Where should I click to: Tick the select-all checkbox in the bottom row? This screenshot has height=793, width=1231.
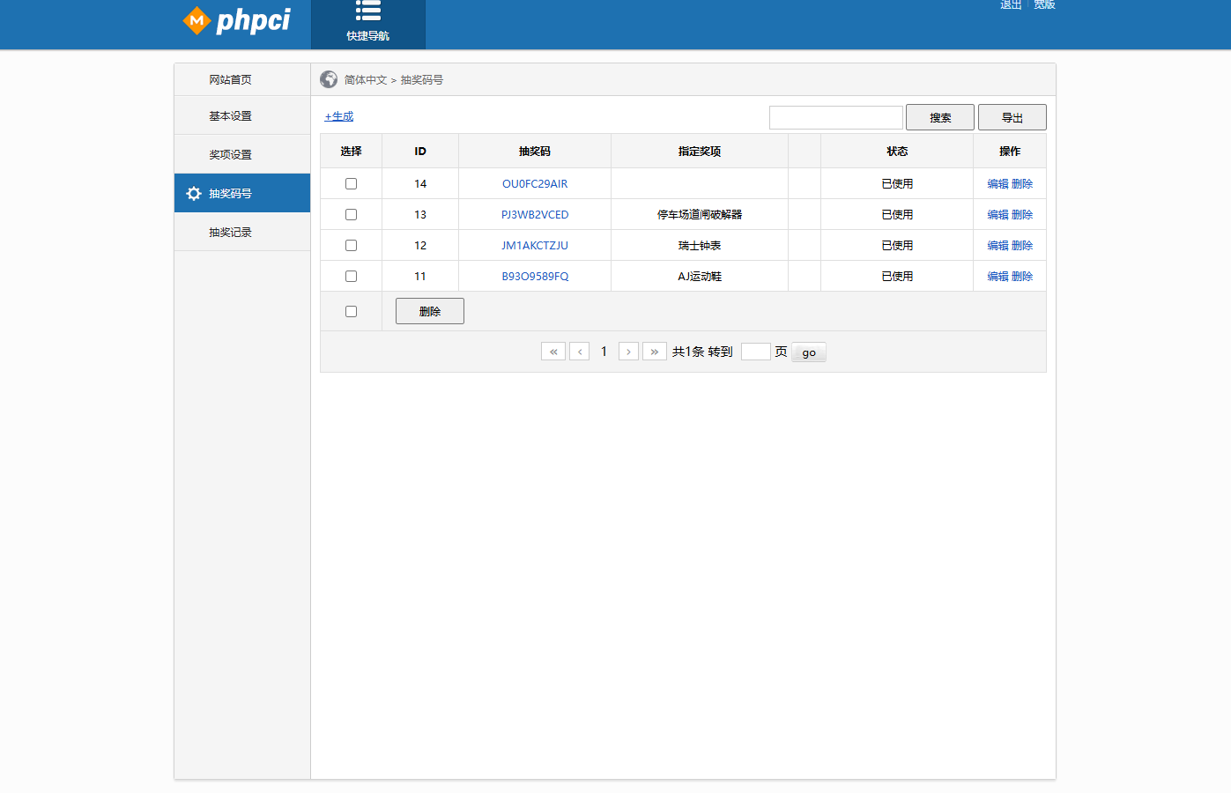click(x=351, y=311)
